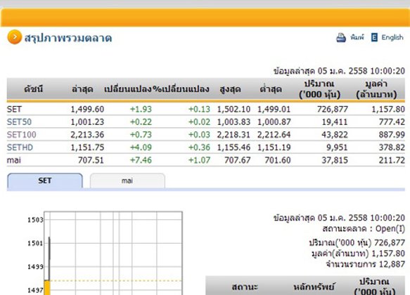This screenshot has width=410, height=295.
Task: Click SET50 last value 1,001.23
Action: point(87,122)
